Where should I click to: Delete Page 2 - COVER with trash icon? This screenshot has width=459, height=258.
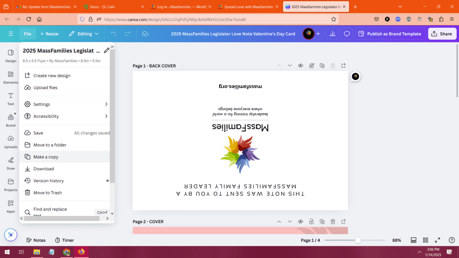pos(333,221)
